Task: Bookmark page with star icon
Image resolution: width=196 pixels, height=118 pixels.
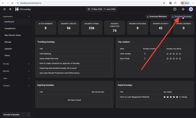Action: (x=164, y=3)
